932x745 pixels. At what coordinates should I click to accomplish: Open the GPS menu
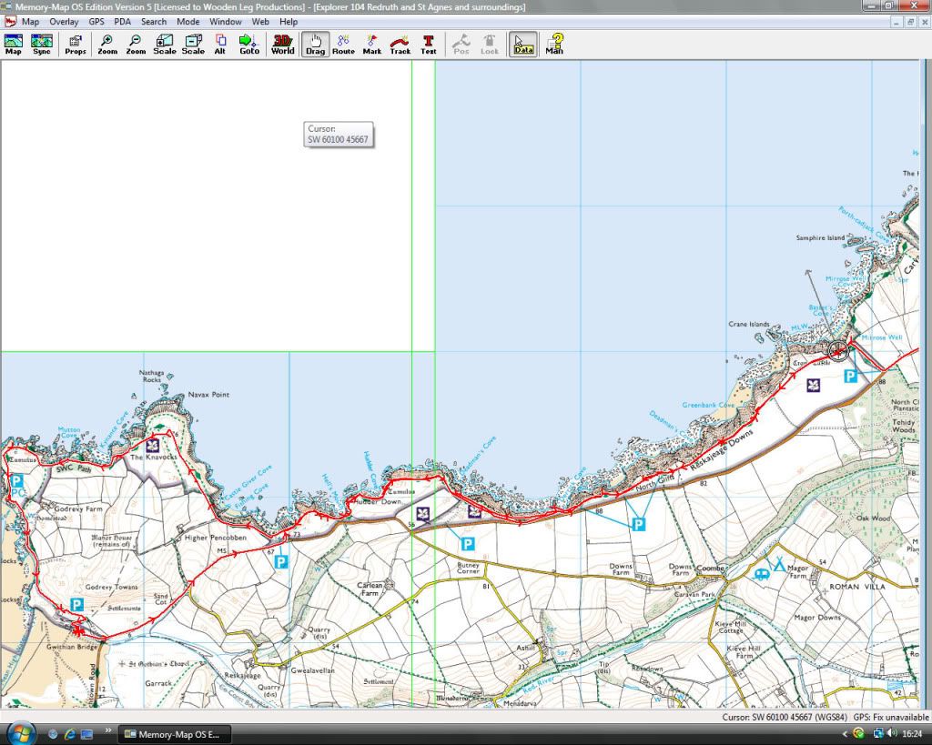coord(96,22)
